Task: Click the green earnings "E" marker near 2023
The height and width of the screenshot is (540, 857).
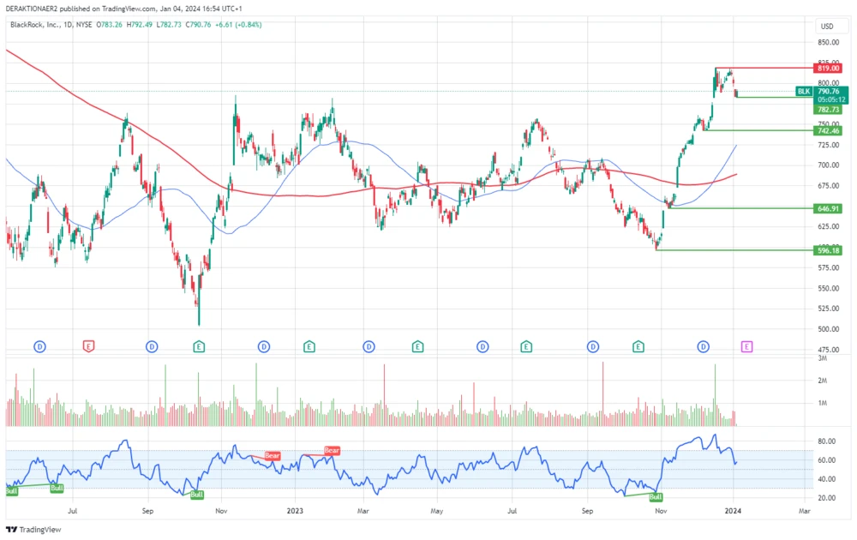Action: tap(307, 346)
